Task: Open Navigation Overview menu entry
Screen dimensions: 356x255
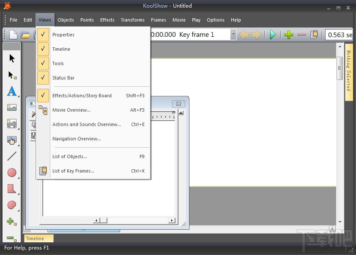Action: [93, 139]
